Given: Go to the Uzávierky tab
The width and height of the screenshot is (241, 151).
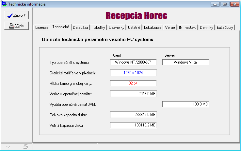Looking at the screenshot, I should coord(117,28).
